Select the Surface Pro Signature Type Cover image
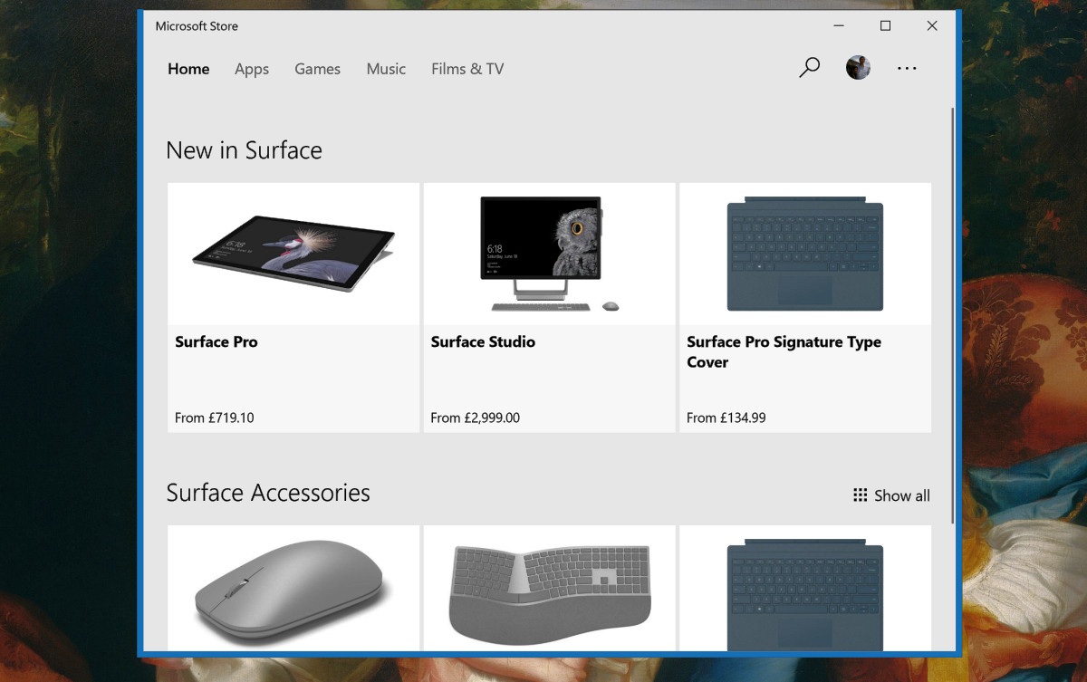The image size is (1087, 682). point(804,254)
